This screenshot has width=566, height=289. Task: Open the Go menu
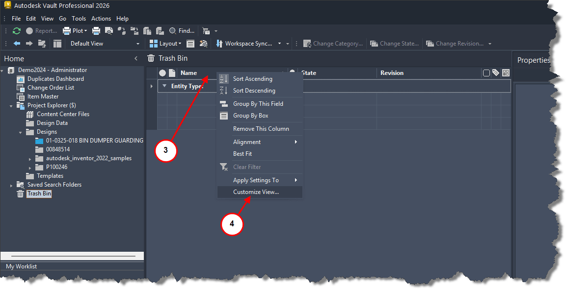click(63, 19)
